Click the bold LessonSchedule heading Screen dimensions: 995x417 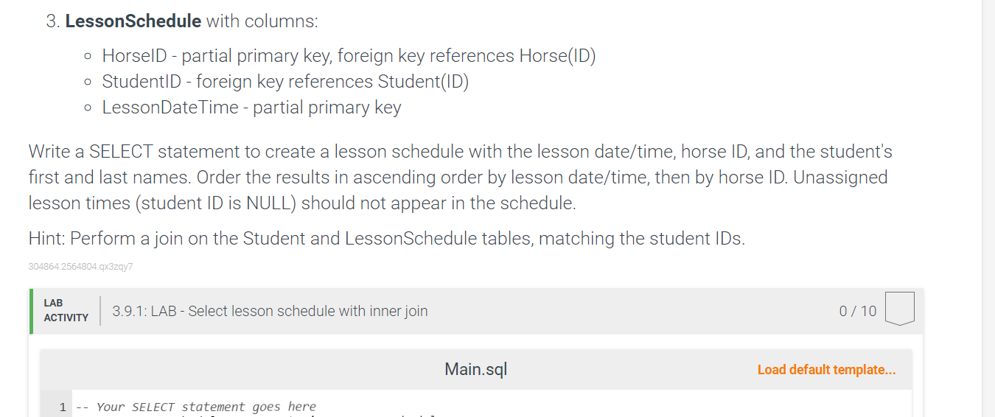point(133,21)
